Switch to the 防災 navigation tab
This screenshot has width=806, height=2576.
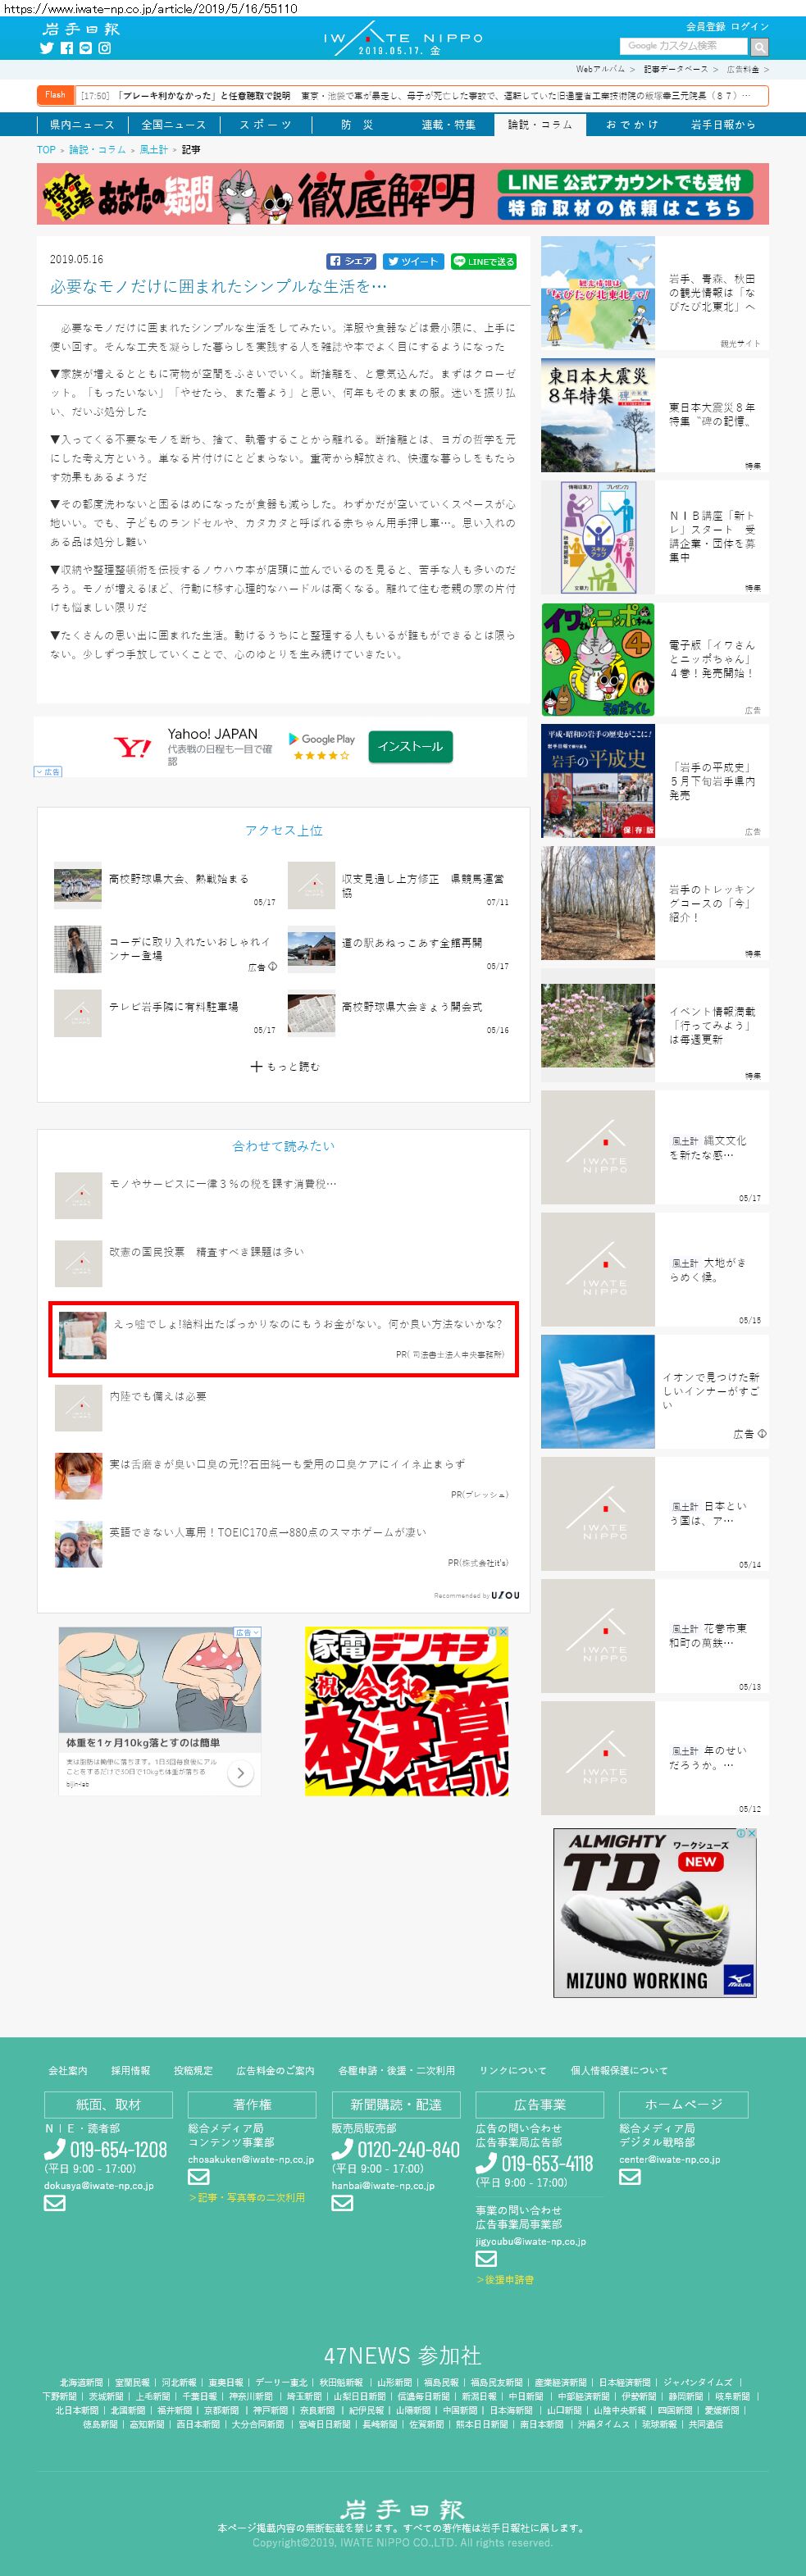pos(357,125)
